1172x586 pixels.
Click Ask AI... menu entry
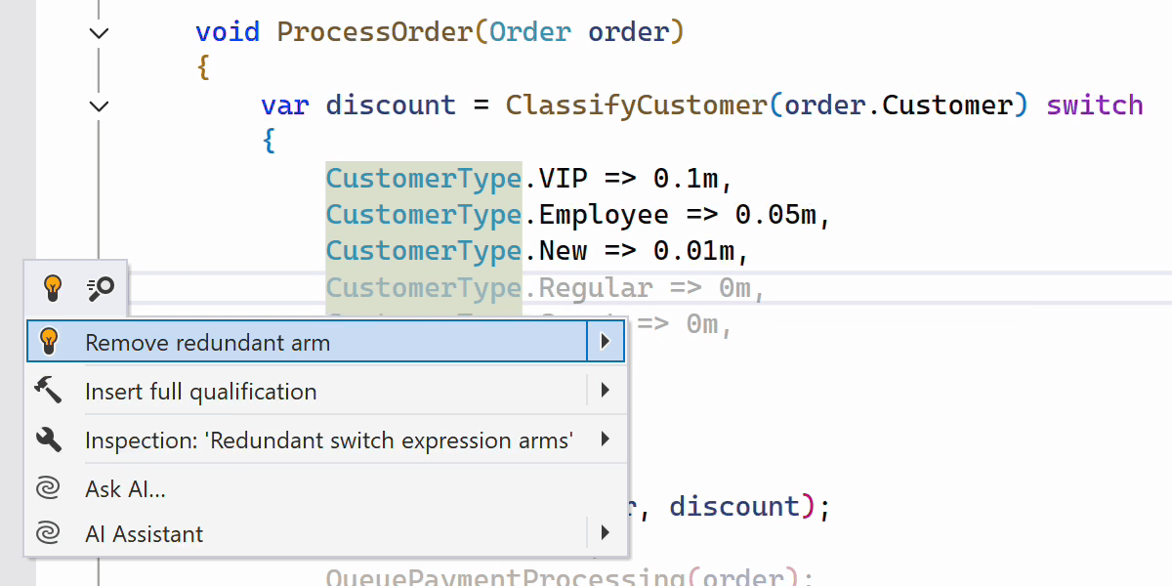tap(125, 488)
